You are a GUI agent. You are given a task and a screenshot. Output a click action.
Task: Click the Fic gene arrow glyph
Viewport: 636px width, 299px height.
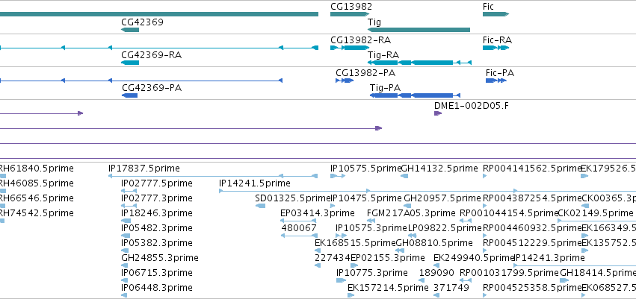[x=495, y=14]
